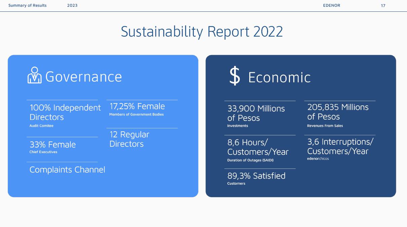Screen dimensions: 407x227
Task: Click the Governance person icon
Action: click(34, 75)
